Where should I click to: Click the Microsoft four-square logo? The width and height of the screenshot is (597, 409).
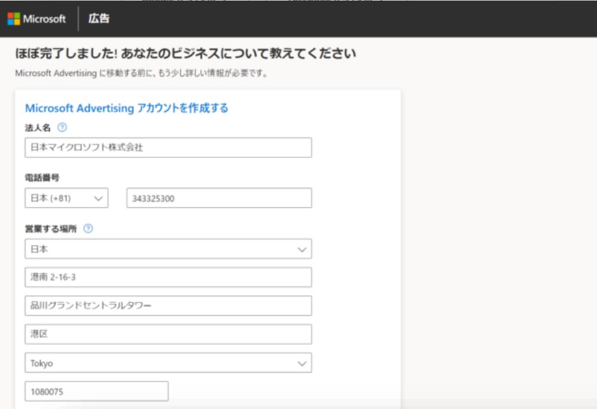(13, 19)
